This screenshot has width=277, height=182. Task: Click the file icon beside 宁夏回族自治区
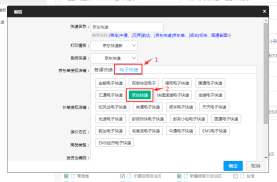[x=129, y=176]
